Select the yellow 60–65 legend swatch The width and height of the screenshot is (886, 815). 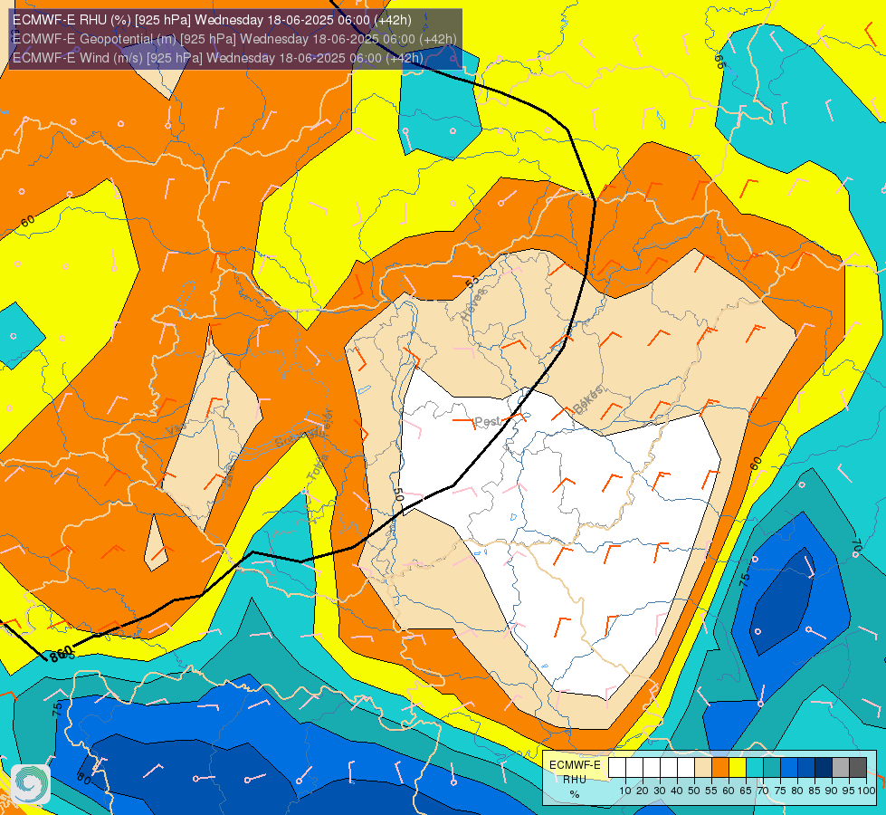738,767
